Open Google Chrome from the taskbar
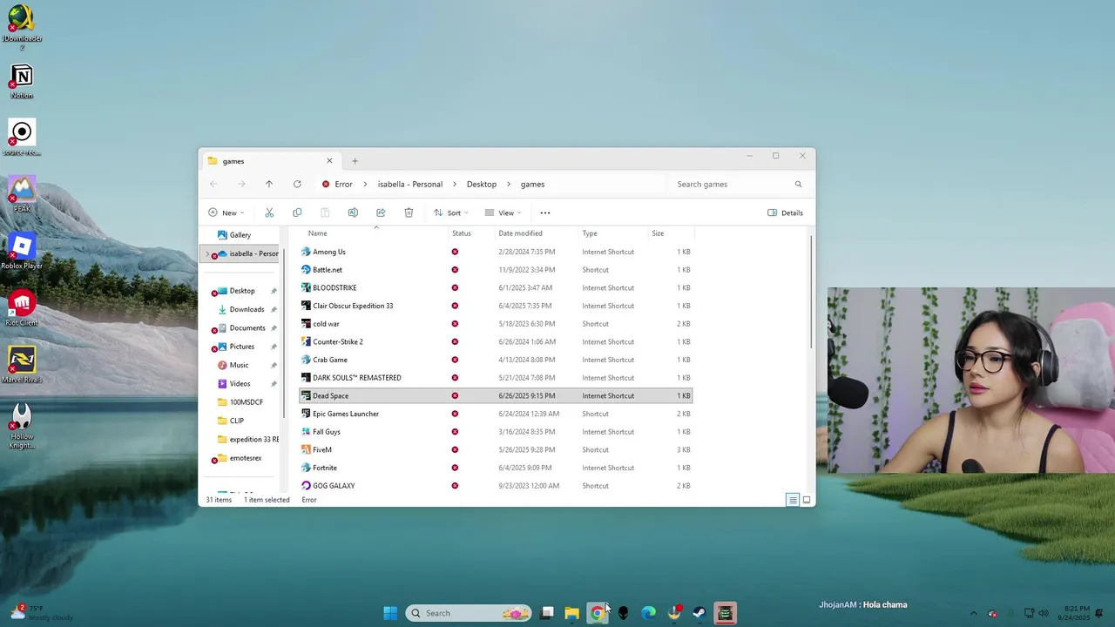This screenshot has width=1115, height=627. pos(598,613)
